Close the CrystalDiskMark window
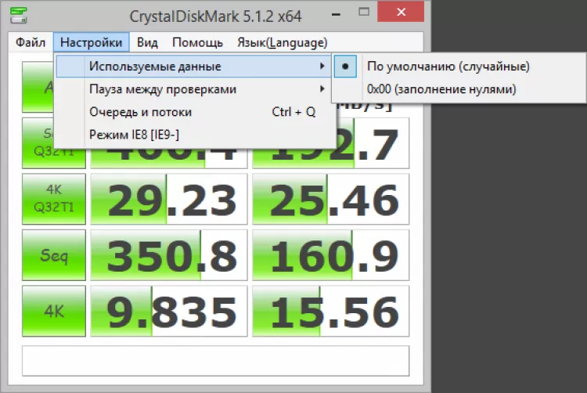The width and height of the screenshot is (587, 393). [401, 12]
